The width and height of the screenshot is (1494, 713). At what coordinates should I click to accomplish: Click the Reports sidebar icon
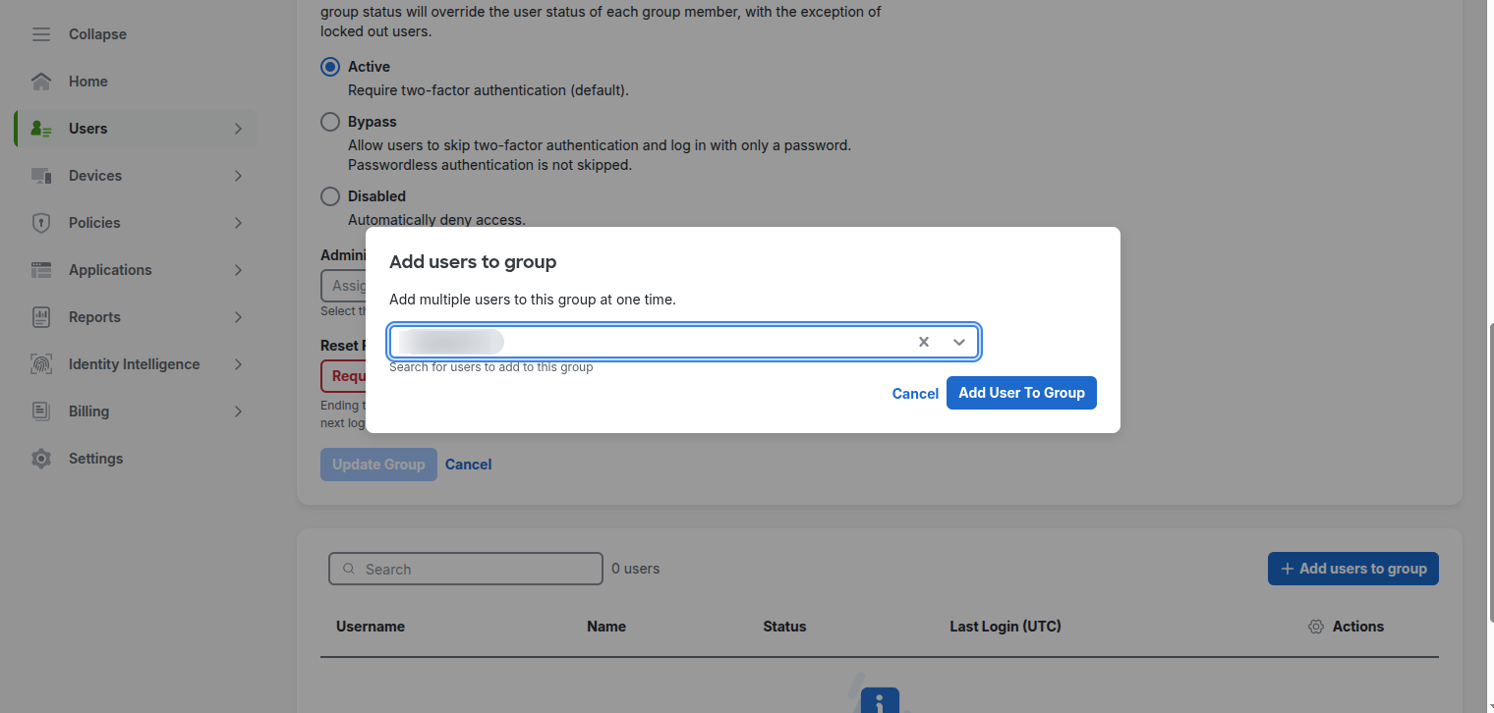pyautogui.click(x=40, y=317)
